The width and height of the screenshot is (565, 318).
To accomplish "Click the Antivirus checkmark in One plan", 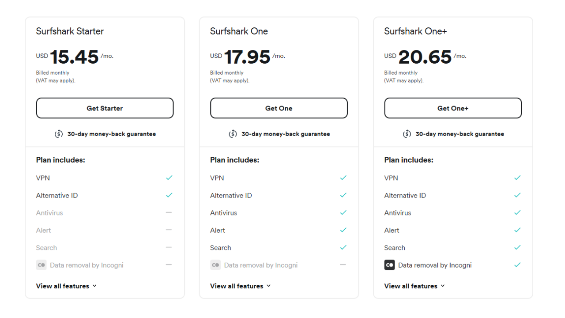I will [x=343, y=212].
